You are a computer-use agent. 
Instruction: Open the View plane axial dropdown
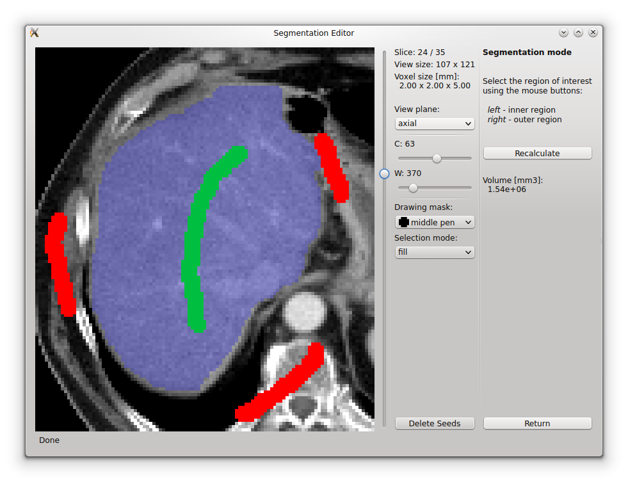click(x=435, y=124)
